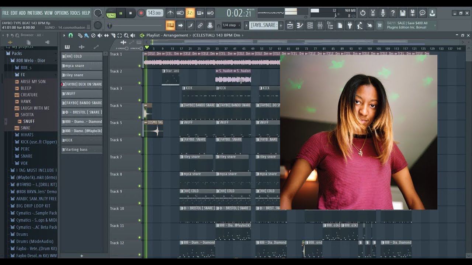Open the FILE menu
The image size is (472, 265).
coord(6,13)
